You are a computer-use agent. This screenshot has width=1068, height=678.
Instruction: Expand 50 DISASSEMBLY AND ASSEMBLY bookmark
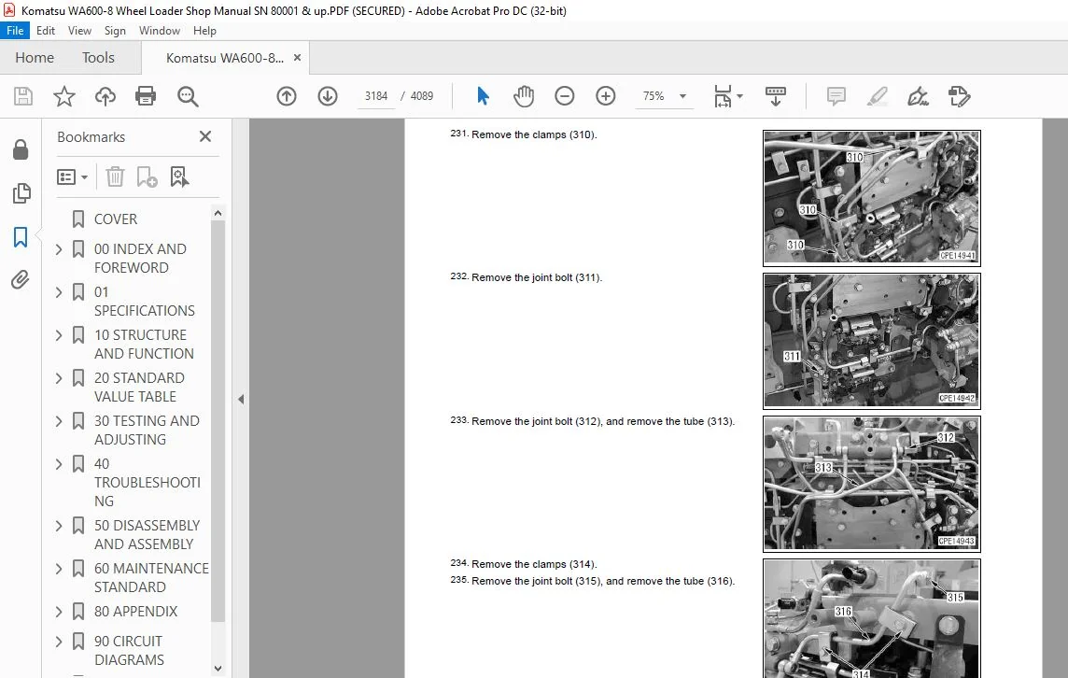pyautogui.click(x=59, y=526)
